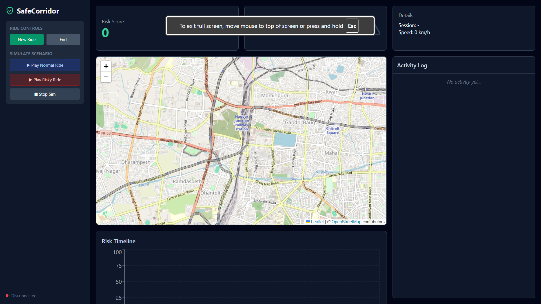Viewport: 541px width, 304px height.
Task: Click the Esc key hint icon
Action: pyautogui.click(x=352, y=26)
